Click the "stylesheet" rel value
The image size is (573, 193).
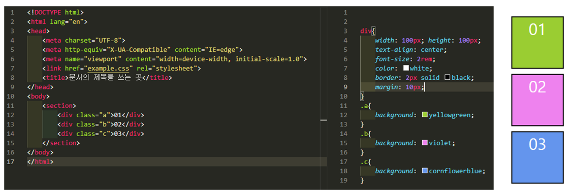coord(175,69)
